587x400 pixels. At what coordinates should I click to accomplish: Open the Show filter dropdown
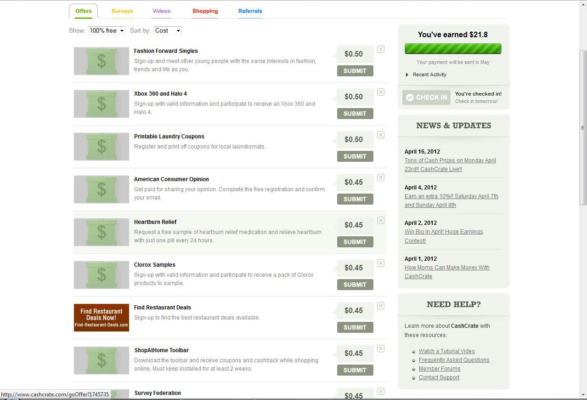click(x=106, y=30)
